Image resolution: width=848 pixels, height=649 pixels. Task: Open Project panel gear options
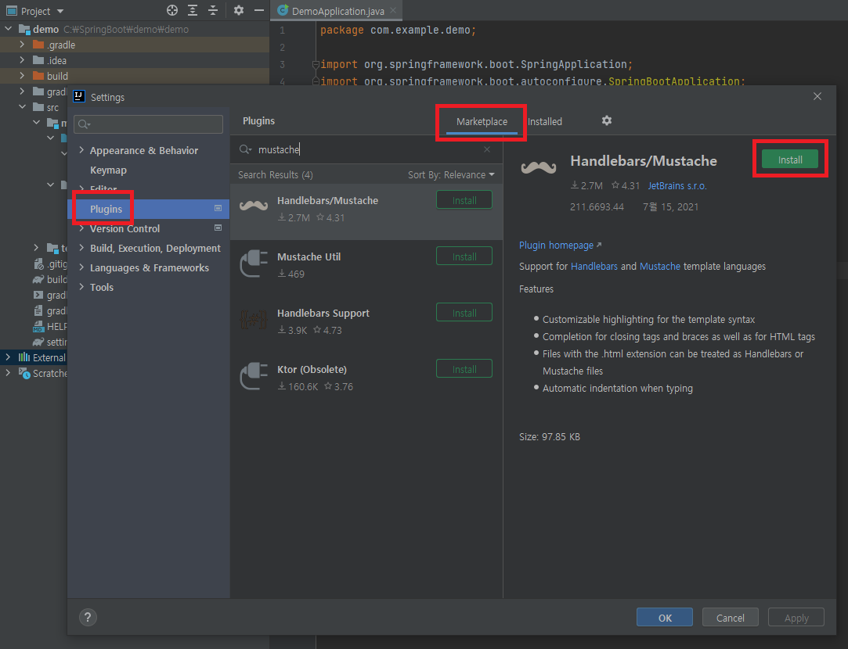click(239, 10)
